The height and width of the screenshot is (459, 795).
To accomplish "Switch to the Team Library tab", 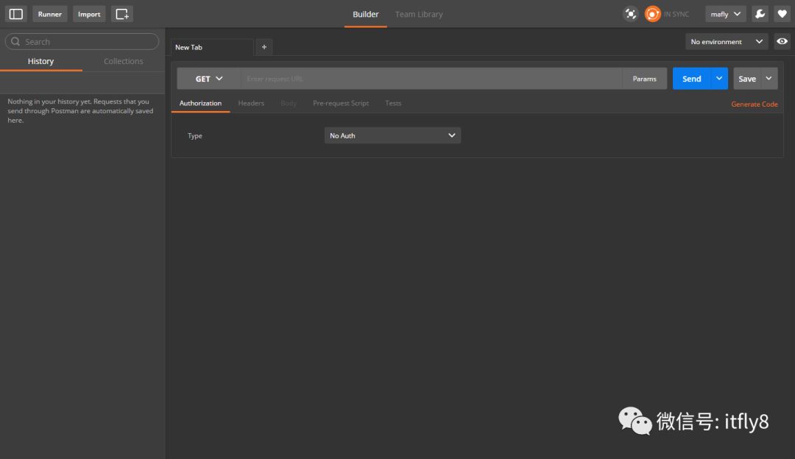I will coord(419,14).
